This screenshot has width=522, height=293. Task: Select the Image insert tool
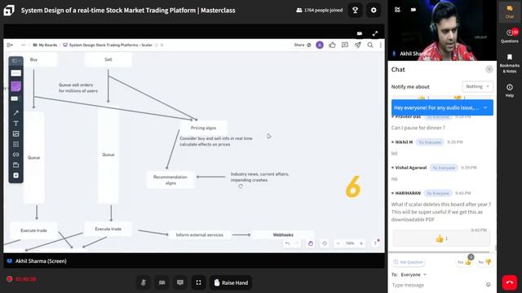16,133
